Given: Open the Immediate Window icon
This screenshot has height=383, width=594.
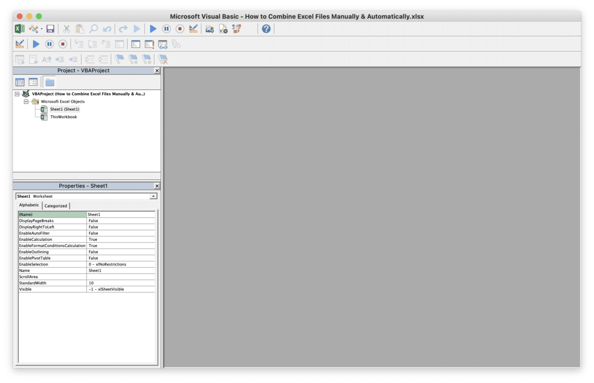Looking at the screenshot, I should click(150, 44).
